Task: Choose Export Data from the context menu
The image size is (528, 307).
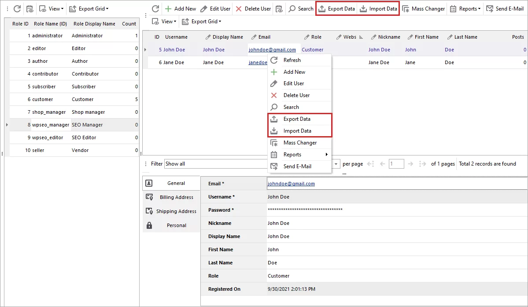Action: [297, 119]
